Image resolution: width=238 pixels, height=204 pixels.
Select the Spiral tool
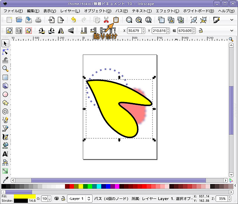coord(5,111)
